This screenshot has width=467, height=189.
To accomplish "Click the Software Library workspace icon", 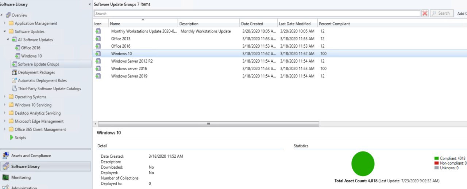I will (5, 166).
